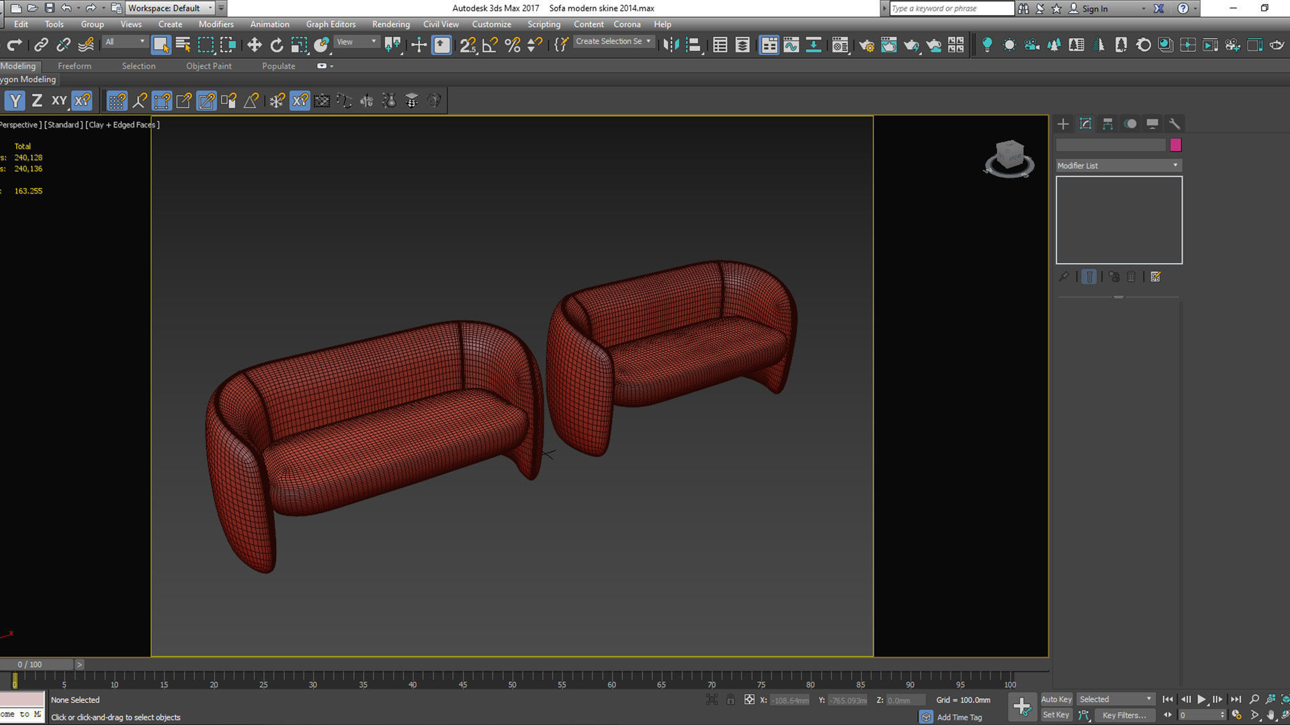Open the Motion command panel tab

1130,124
